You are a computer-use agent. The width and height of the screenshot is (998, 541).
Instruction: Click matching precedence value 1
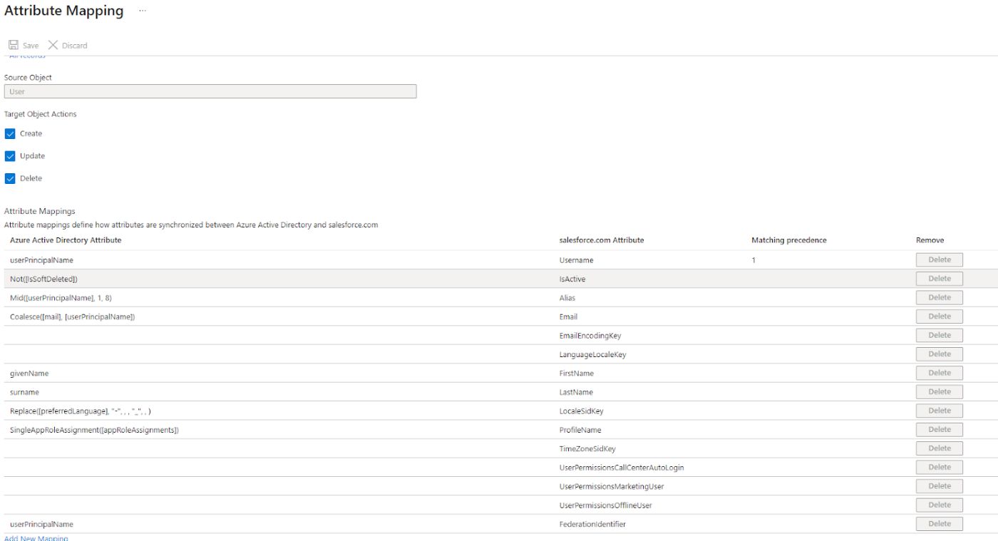(753, 260)
